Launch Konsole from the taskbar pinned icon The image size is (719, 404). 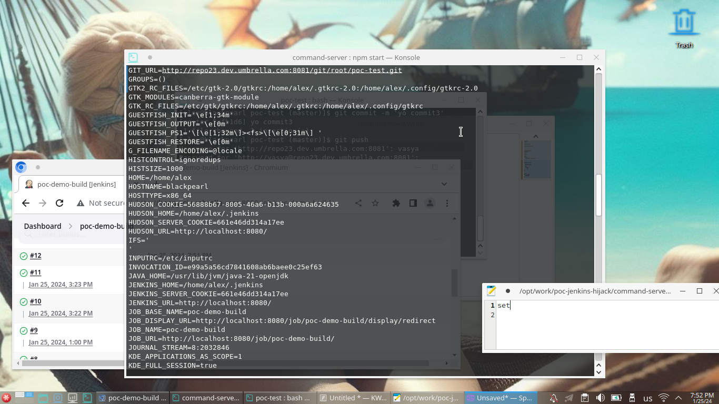point(87,398)
